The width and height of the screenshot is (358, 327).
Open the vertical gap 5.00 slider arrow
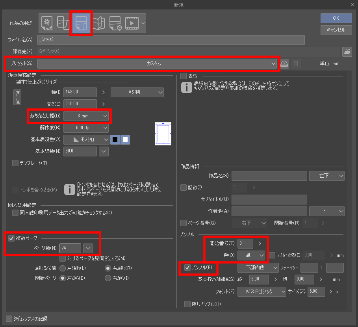(x=275, y=279)
